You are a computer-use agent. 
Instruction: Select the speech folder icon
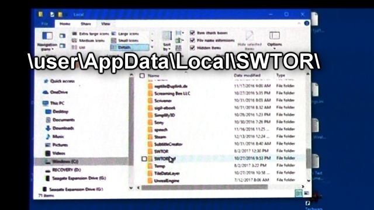150,129
